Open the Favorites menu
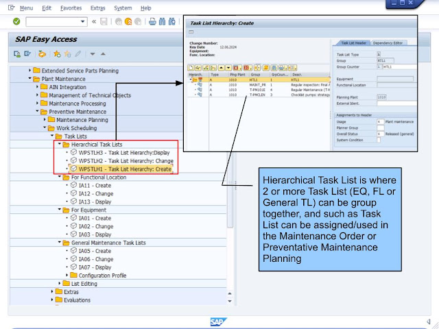The height and width of the screenshot is (329, 439). point(71,8)
